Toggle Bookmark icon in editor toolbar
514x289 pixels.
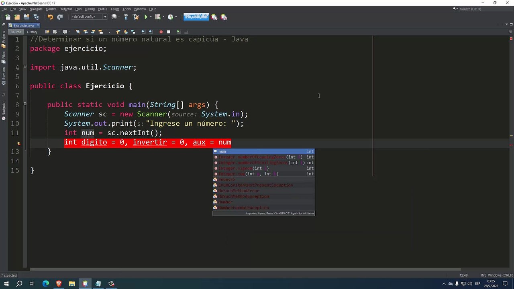pos(133,32)
